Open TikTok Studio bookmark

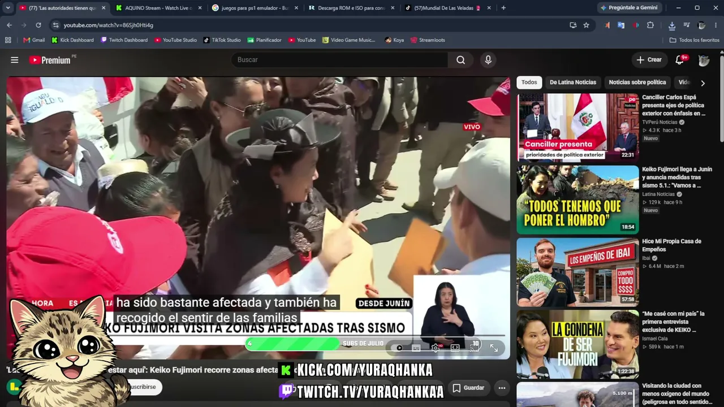(x=222, y=40)
